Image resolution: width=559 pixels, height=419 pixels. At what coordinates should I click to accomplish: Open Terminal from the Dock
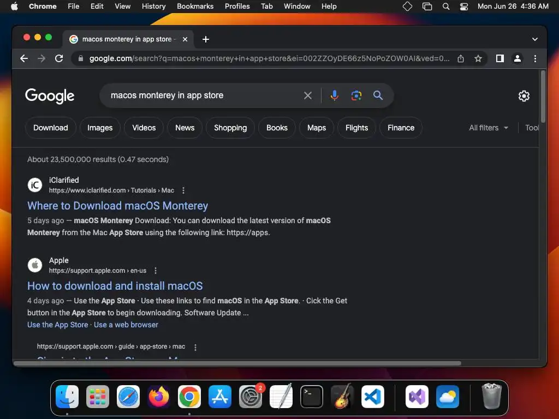312,397
